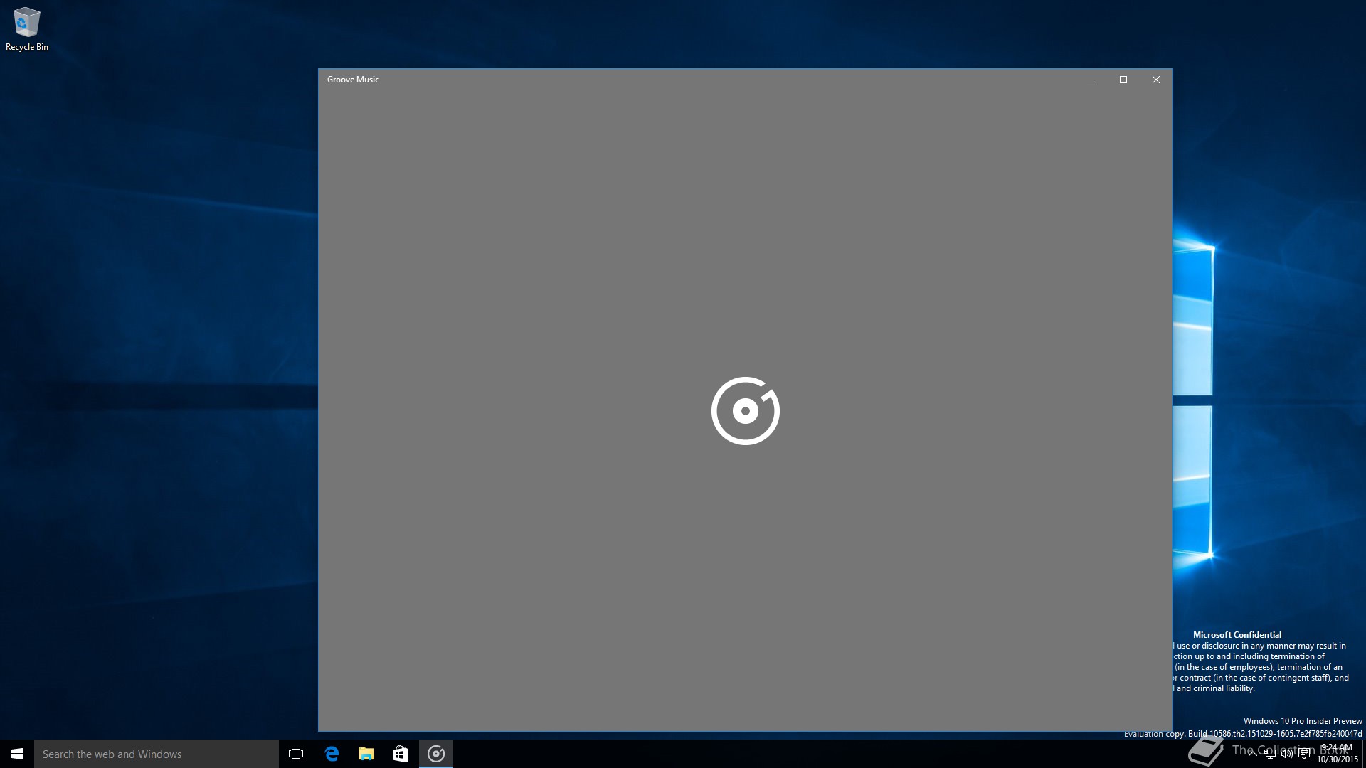Image resolution: width=1366 pixels, height=768 pixels.
Task: Open the Store app on taskbar
Action: coord(401,754)
